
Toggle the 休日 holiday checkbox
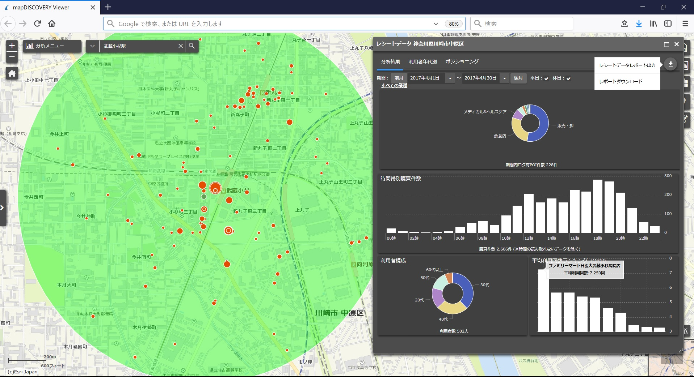[568, 78]
